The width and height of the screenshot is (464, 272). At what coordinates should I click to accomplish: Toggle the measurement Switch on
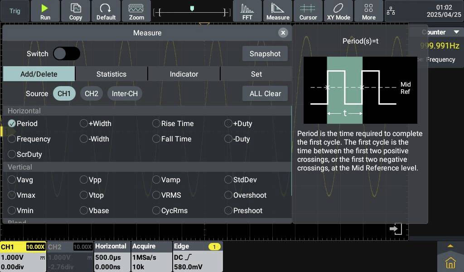[66, 53]
